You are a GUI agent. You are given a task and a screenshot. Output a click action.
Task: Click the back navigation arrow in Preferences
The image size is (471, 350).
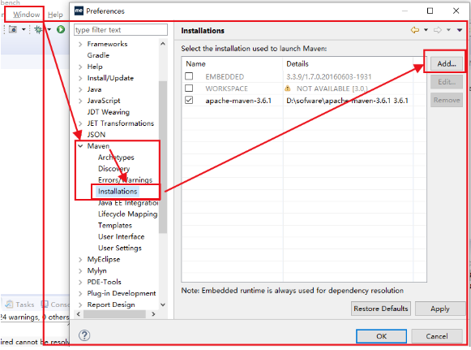click(415, 30)
